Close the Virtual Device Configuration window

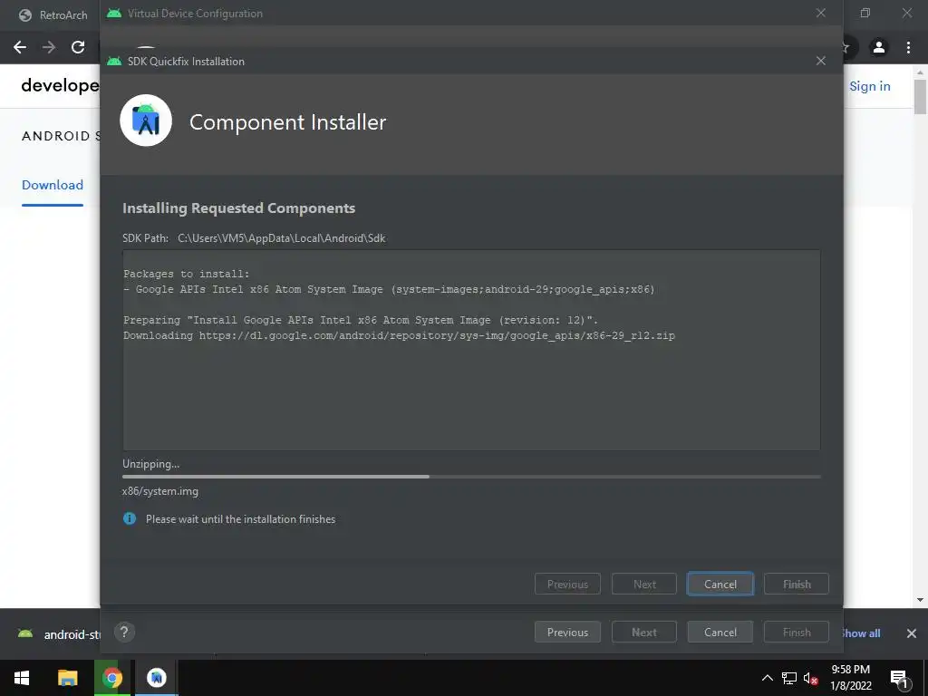(820, 13)
